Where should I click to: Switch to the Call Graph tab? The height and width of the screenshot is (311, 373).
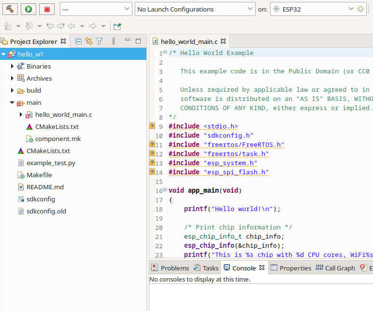tap(335, 268)
